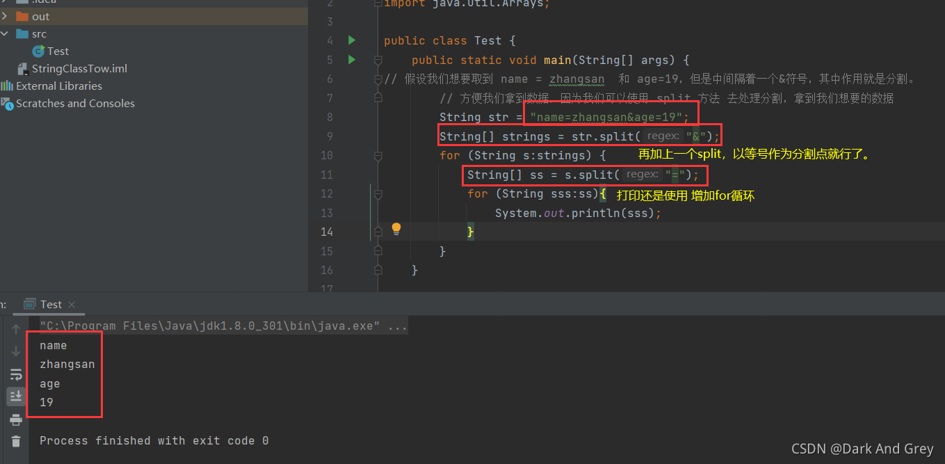Screen dimensions: 945x464
Task: Click the 'regex:' hint before "="
Action: point(642,175)
